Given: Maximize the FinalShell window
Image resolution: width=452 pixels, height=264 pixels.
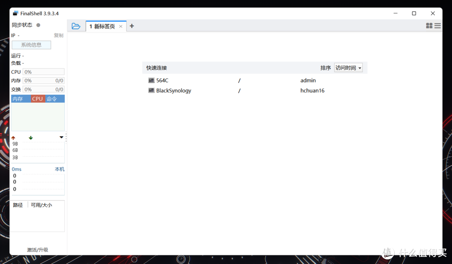Looking at the screenshot, I should coord(414,13).
